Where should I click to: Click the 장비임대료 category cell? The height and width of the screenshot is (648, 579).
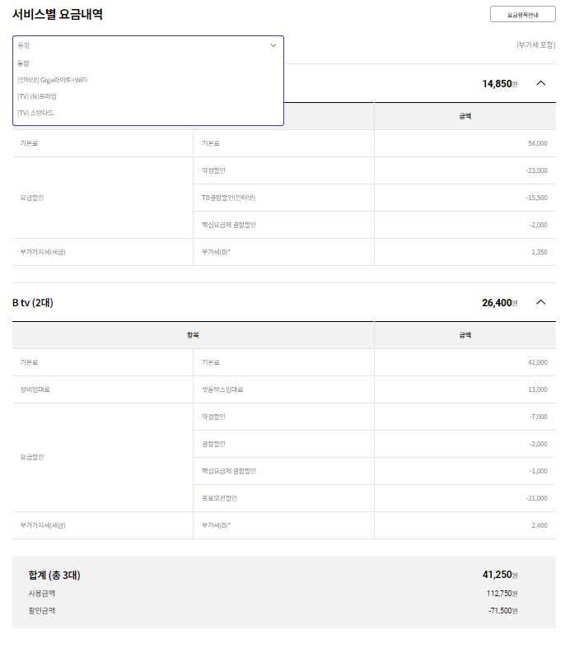35,389
